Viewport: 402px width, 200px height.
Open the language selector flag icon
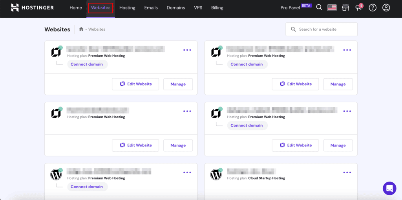click(x=332, y=7)
